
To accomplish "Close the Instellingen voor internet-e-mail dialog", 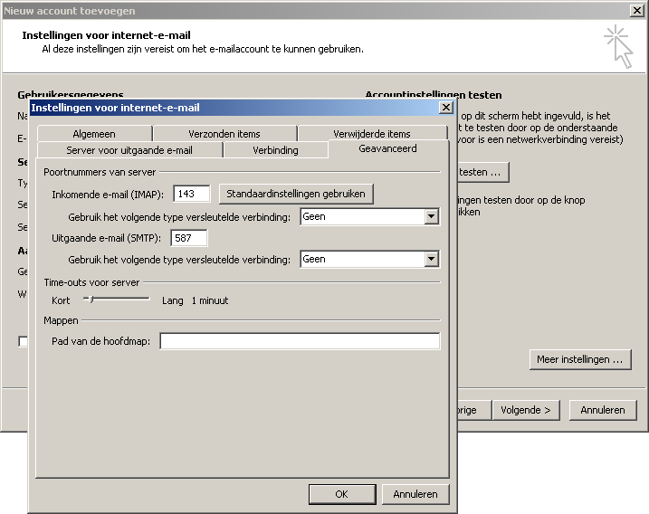I will 444,108.
